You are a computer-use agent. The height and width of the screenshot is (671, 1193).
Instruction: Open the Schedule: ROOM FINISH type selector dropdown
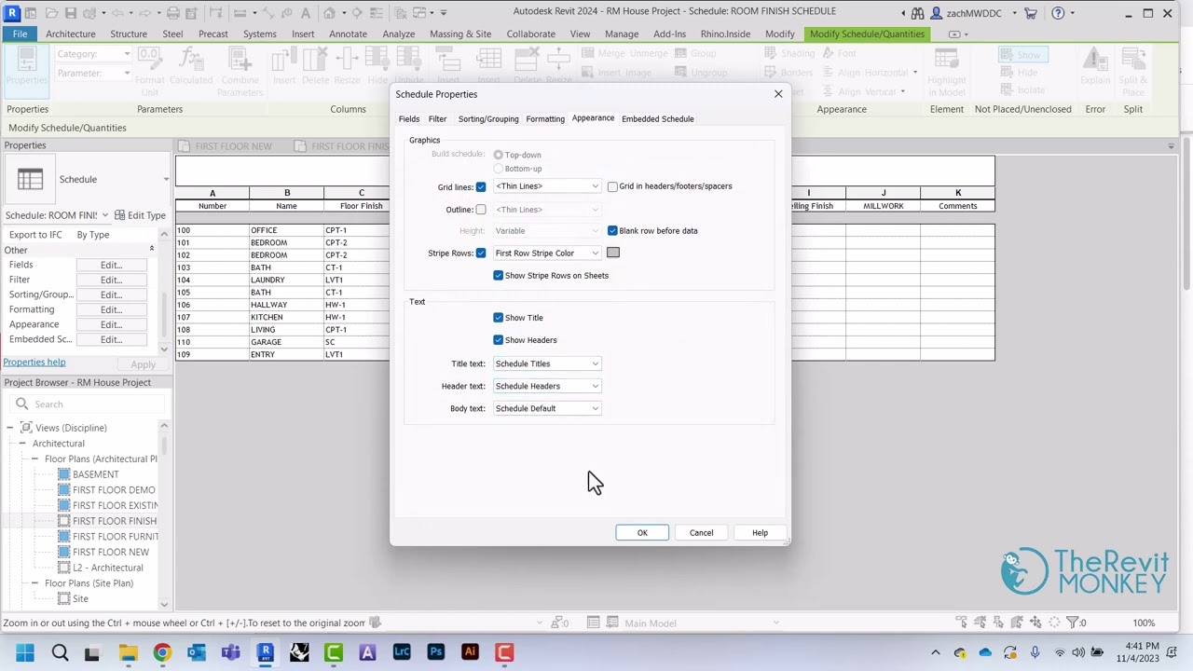(x=57, y=215)
